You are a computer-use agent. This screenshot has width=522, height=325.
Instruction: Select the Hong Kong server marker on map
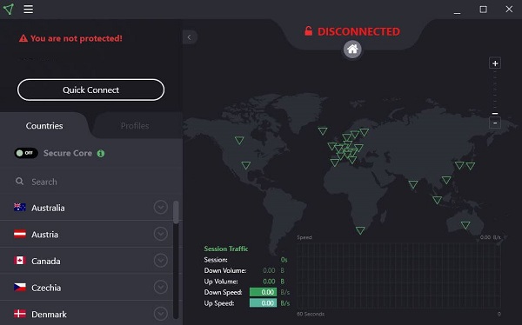tap(446, 180)
